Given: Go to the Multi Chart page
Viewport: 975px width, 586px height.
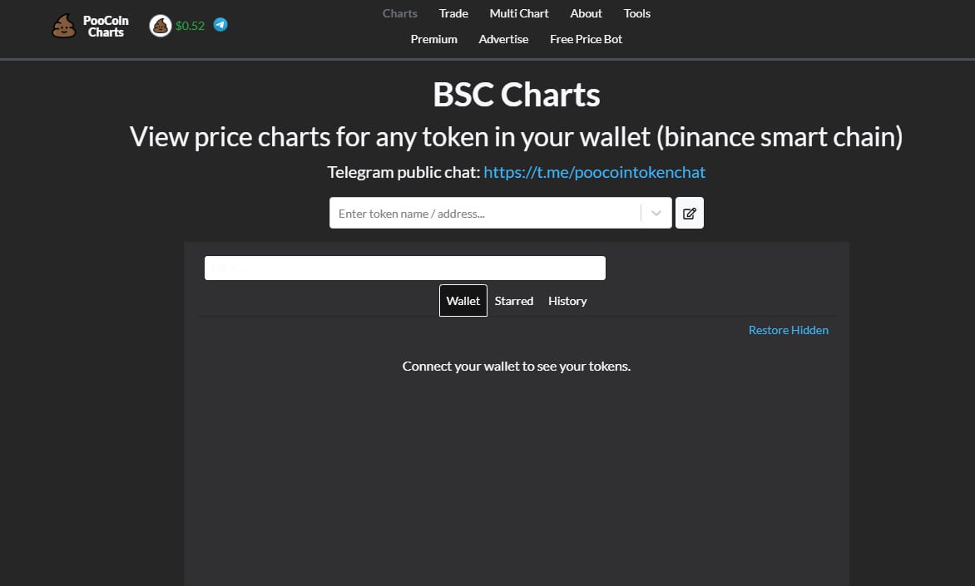Looking at the screenshot, I should click(x=518, y=13).
